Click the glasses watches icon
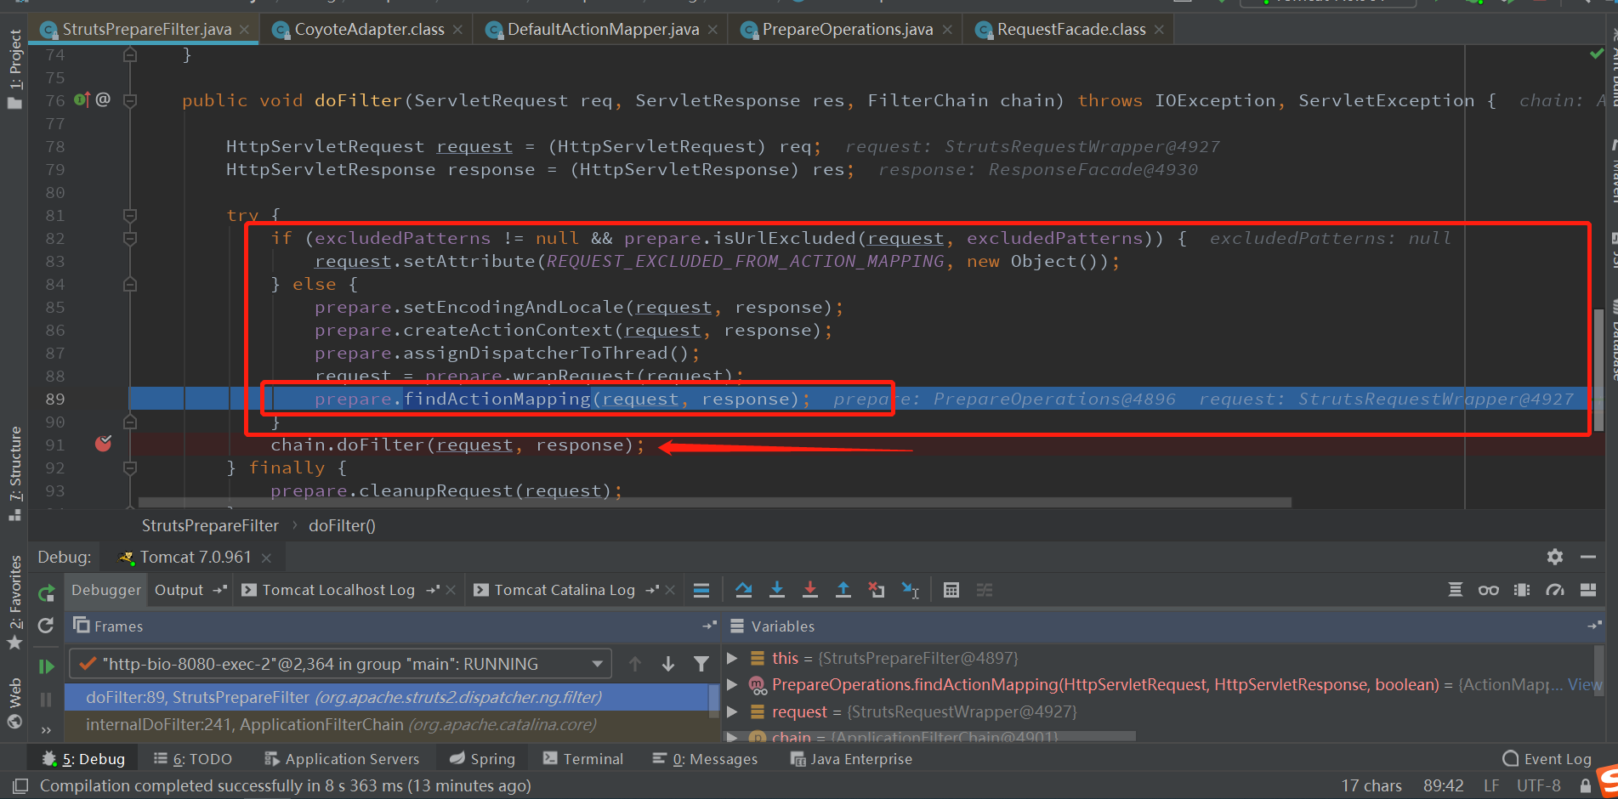Screen dimensions: 1618x799 pos(1489,590)
